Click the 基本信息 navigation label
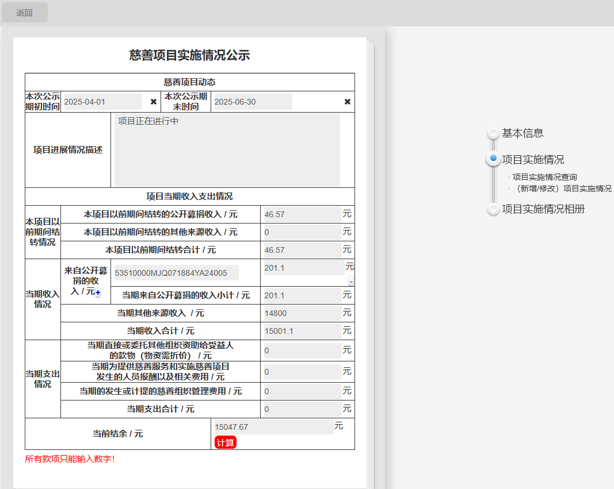 point(523,133)
